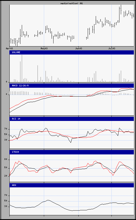136x220 pixels.
Task: Select the Apr03 date axis label
Action: [9, 48]
